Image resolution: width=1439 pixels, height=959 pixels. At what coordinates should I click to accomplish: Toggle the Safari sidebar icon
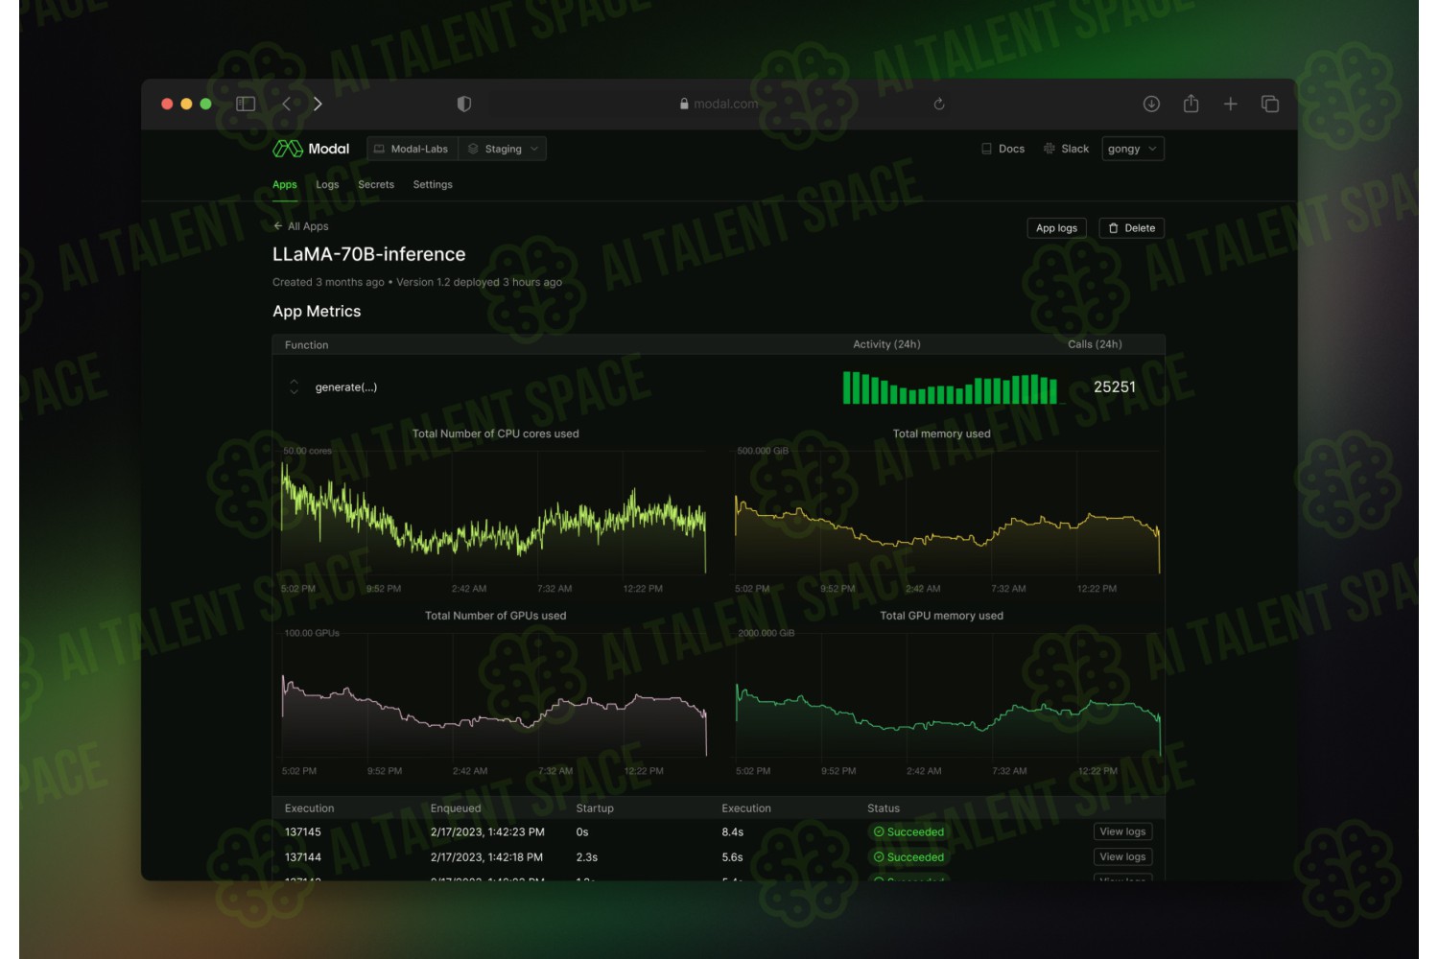246,104
